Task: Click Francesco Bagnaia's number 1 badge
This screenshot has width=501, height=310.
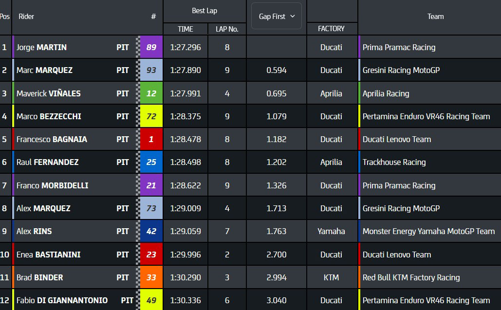Action: [x=151, y=139]
